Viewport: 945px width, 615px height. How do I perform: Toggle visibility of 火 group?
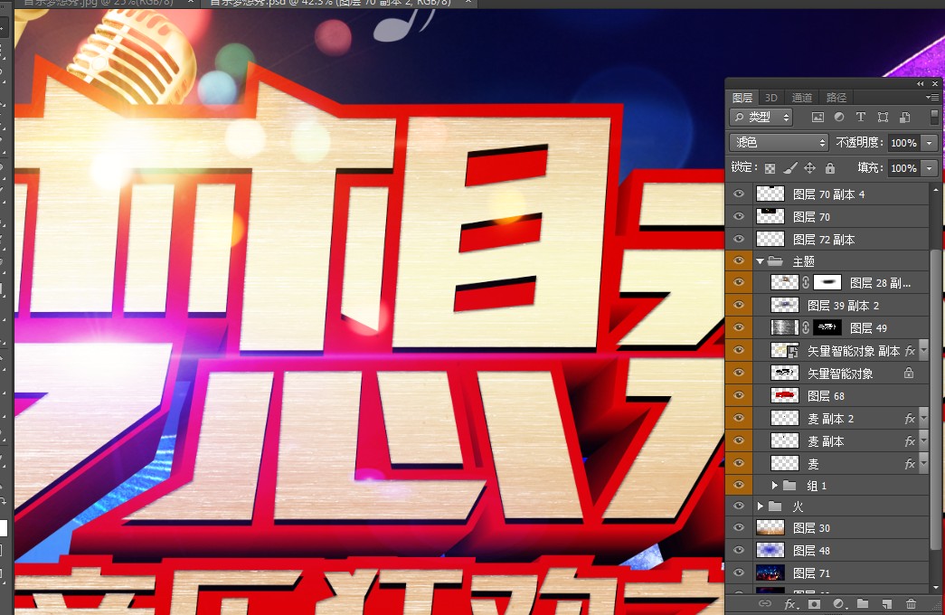738,506
